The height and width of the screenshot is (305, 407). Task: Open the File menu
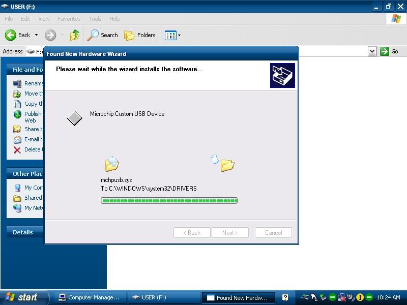pyautogui.click(x=9, y=19)
